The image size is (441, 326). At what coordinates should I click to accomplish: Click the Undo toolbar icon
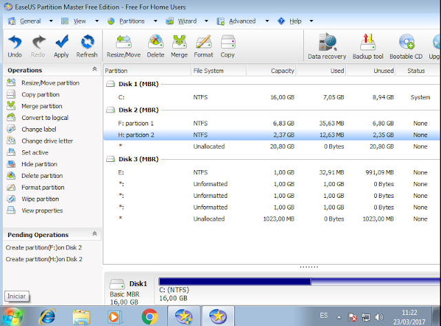point(14,46)
